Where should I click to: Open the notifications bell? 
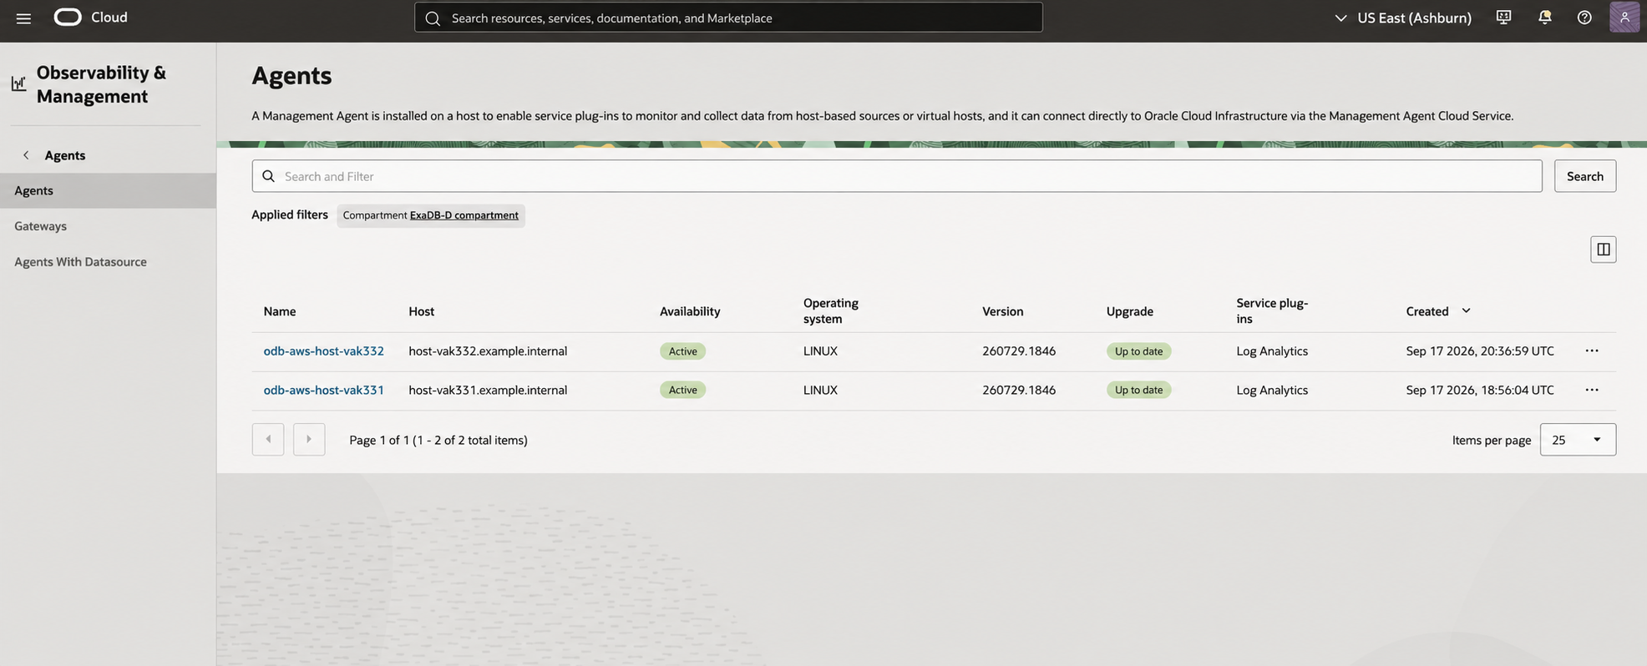(x=1544, y=18)
